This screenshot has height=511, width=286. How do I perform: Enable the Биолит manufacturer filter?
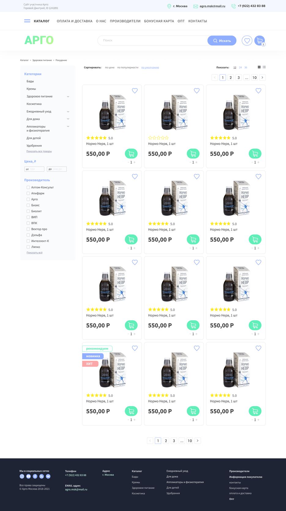click(28, 211)
